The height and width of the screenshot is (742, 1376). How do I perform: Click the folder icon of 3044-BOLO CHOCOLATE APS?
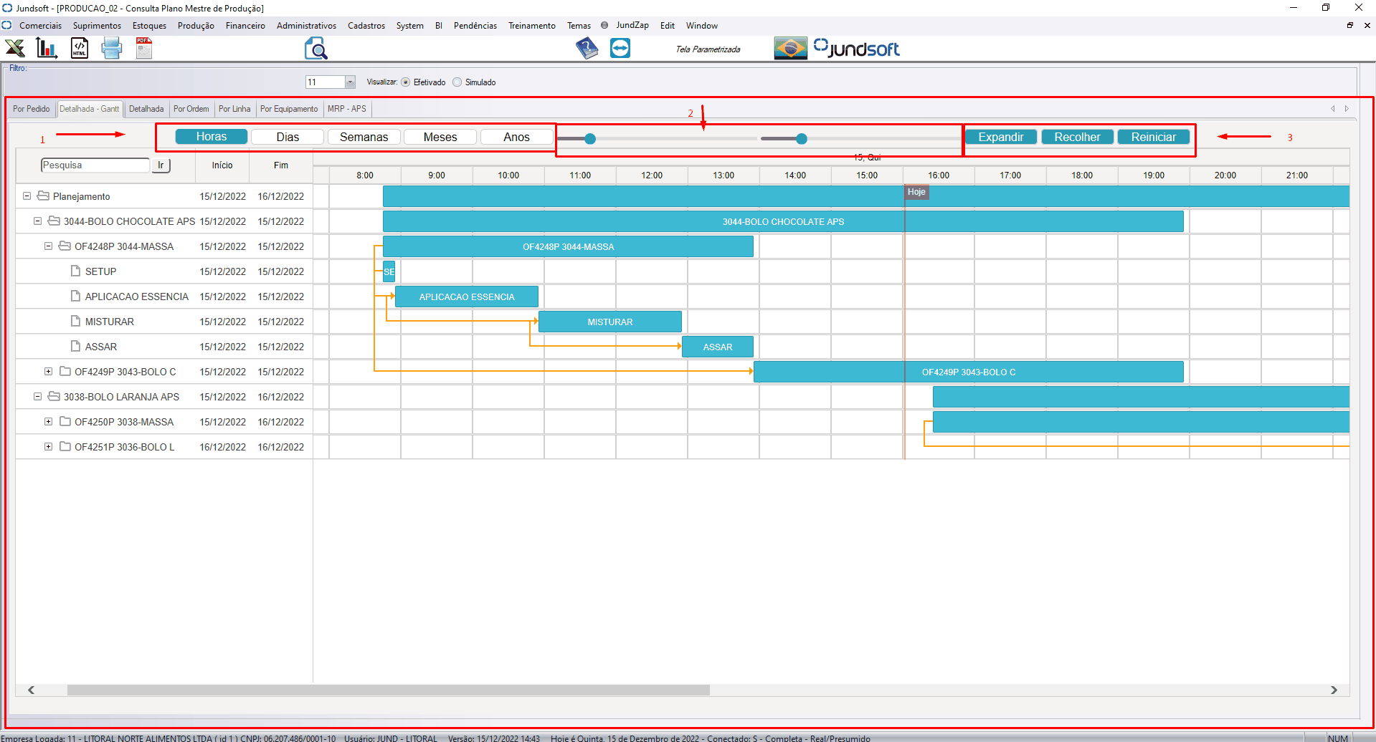coord(54,221)
